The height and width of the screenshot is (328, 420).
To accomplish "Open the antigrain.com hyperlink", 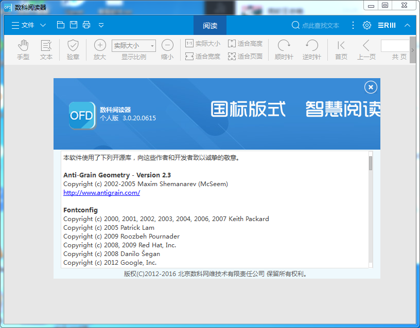I will click(x=101, y=192).
